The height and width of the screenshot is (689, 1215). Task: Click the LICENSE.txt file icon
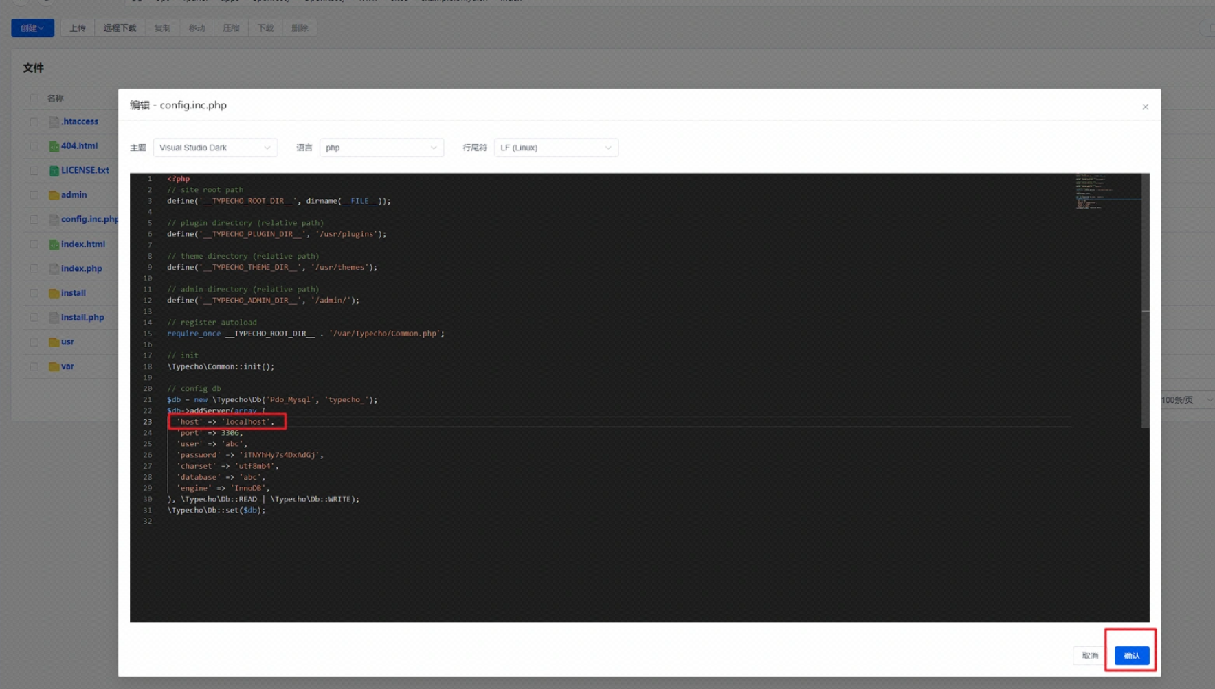coord(54,171)
